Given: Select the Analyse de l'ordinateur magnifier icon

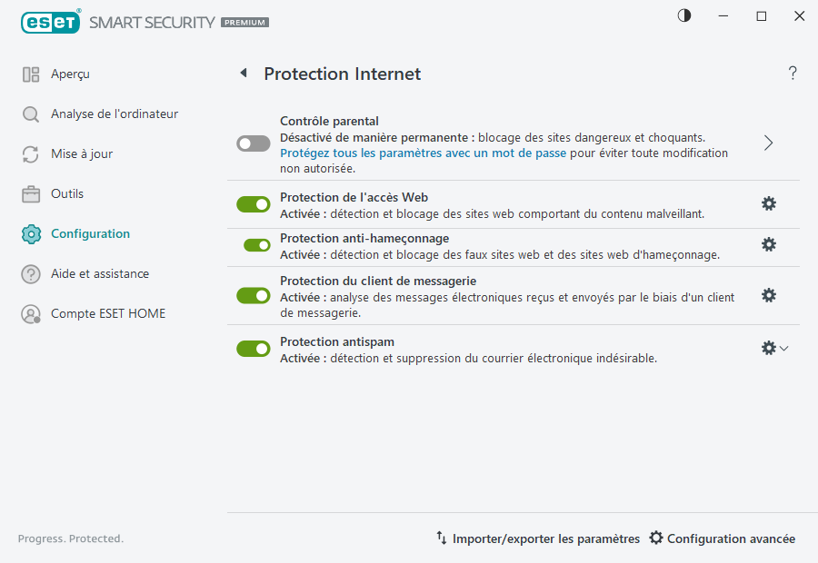Looking at the screenshot, I should (x=29, y=114).
